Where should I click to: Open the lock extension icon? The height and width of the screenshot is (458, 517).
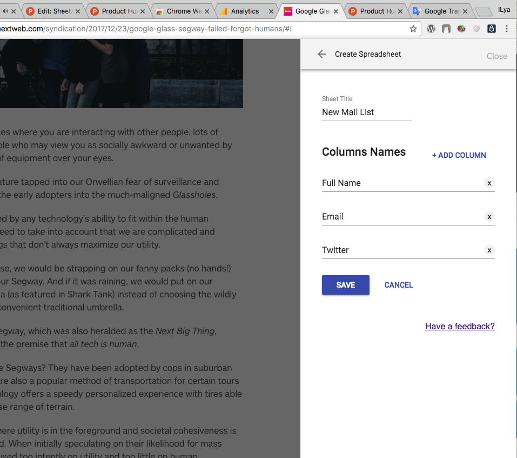pyautogui.click(x=491, y=29)
